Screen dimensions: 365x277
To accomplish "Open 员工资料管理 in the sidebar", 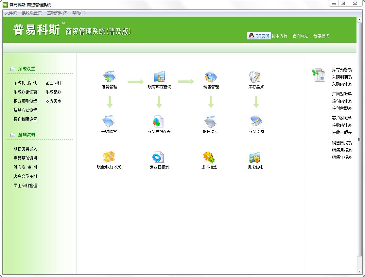I will click(26, 186).
